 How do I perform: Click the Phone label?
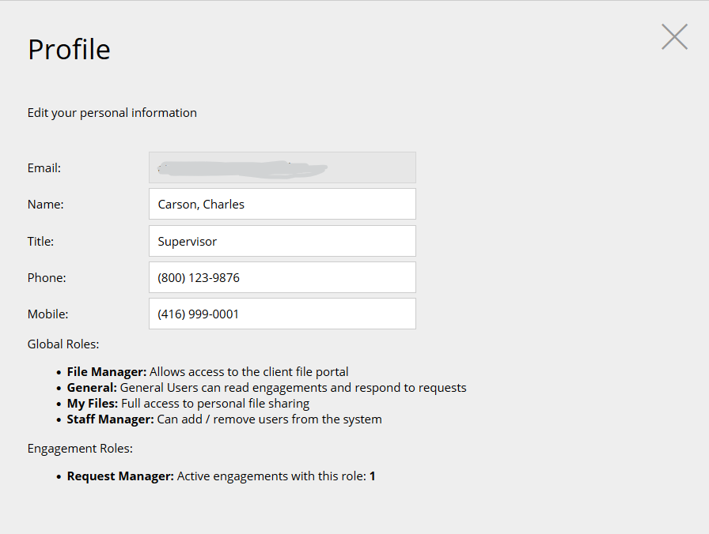tap(47, 277)
